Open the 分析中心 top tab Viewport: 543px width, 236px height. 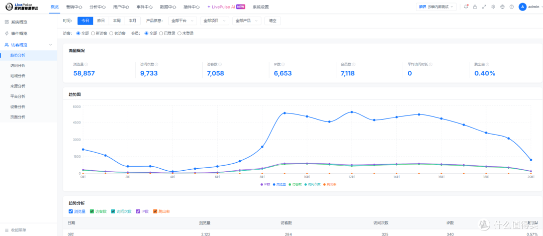click(x=98, y=7)
